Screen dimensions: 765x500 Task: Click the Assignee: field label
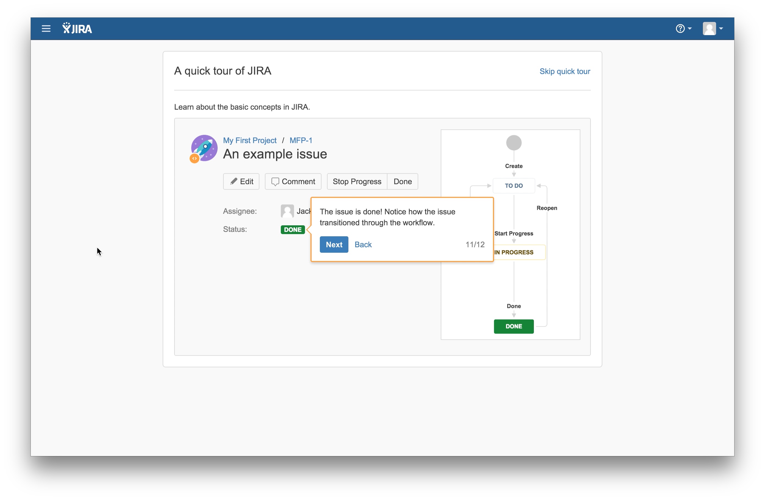pyautogui.click(x=240, y=211)
